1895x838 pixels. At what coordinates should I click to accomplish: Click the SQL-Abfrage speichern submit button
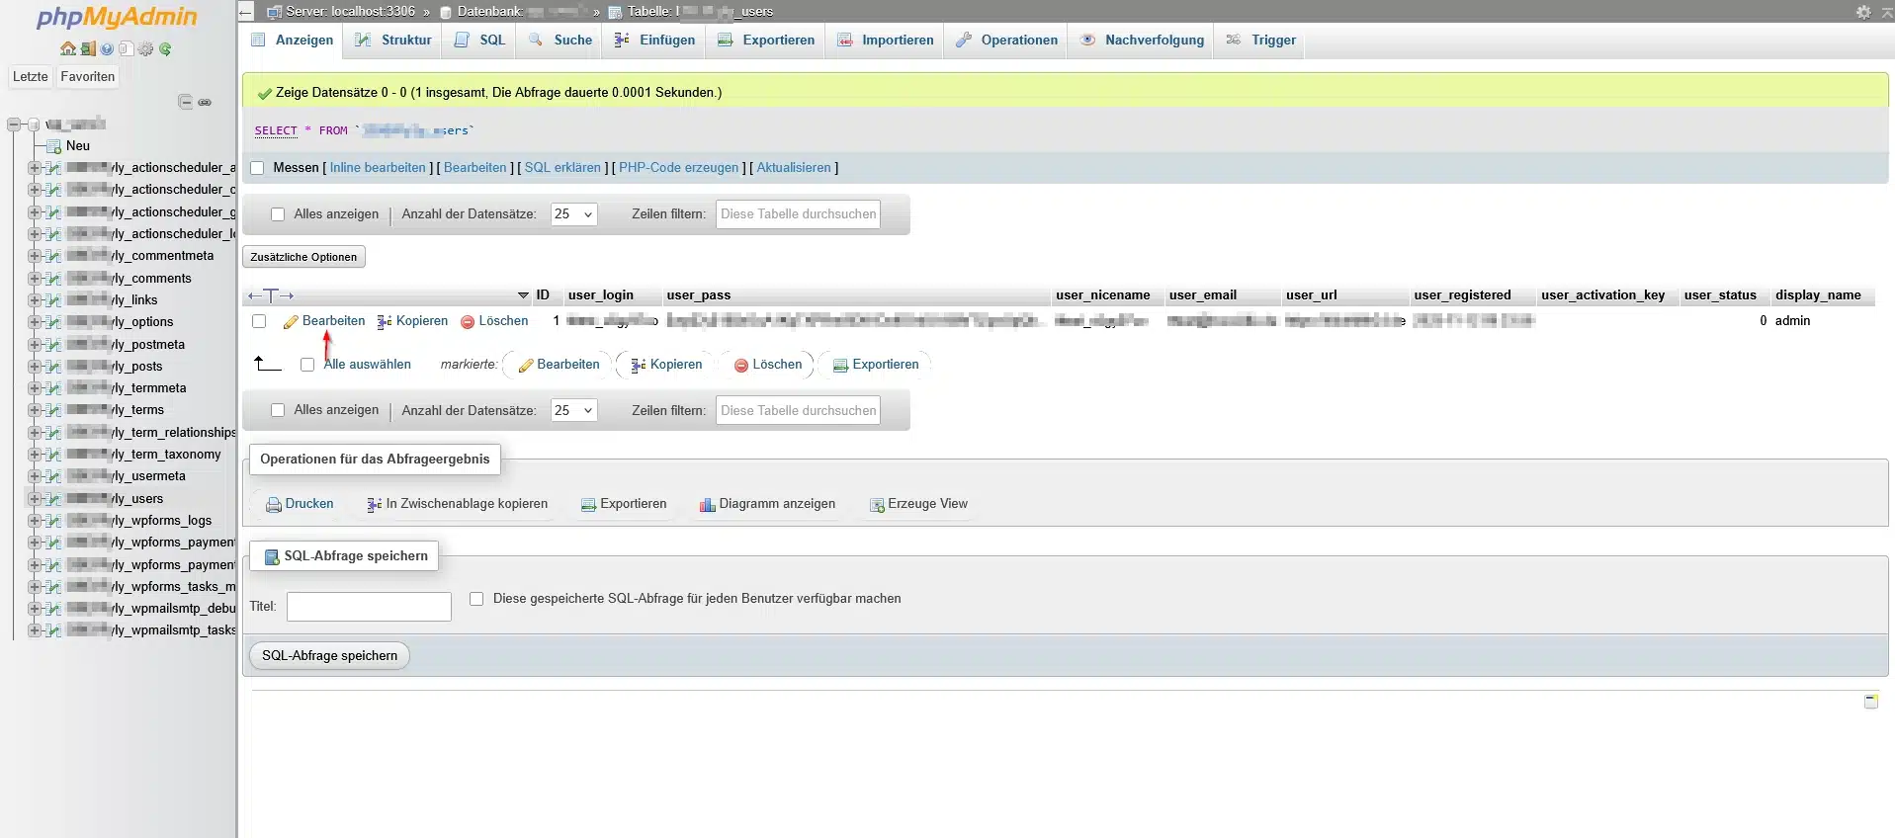click(x=329, y=656)
